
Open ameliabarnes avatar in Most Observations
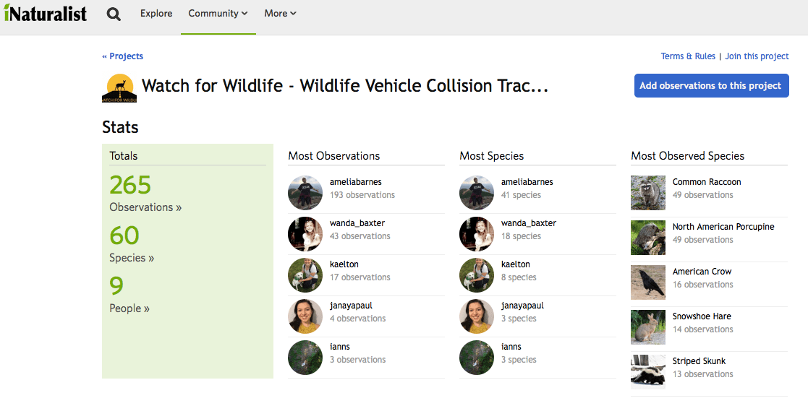305,193
